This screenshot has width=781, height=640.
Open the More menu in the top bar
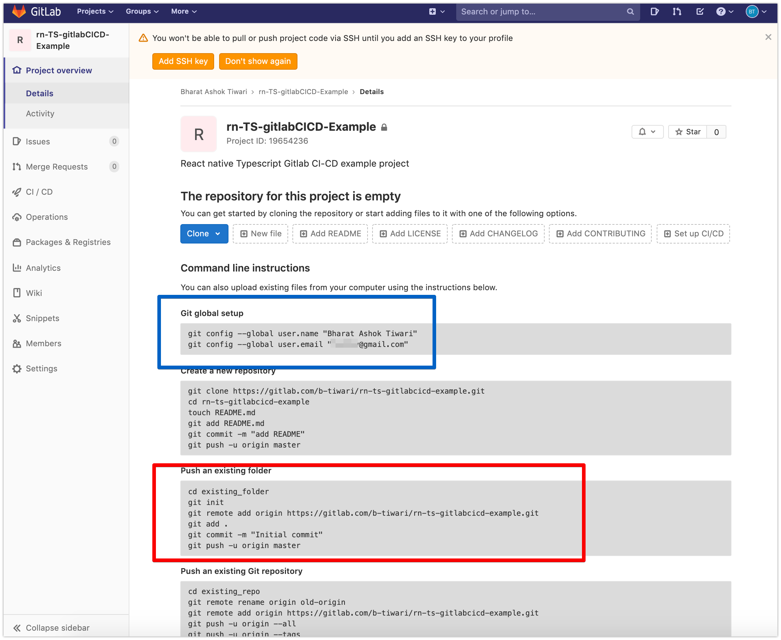[x=183, y=11]
